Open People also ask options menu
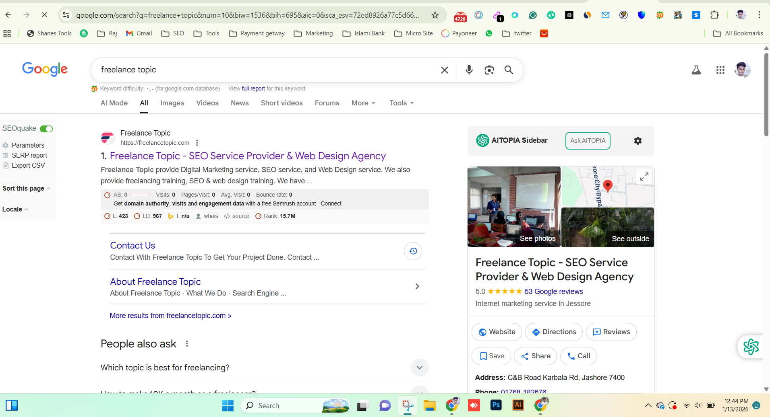Viewport: 770px width, 417px height. click(x=186, y=344)
